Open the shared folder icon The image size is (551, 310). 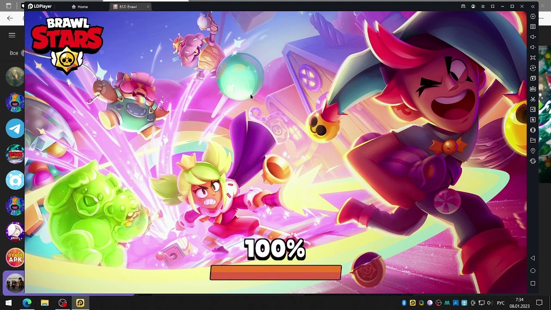pyautogui.click(x=533, y=140)
